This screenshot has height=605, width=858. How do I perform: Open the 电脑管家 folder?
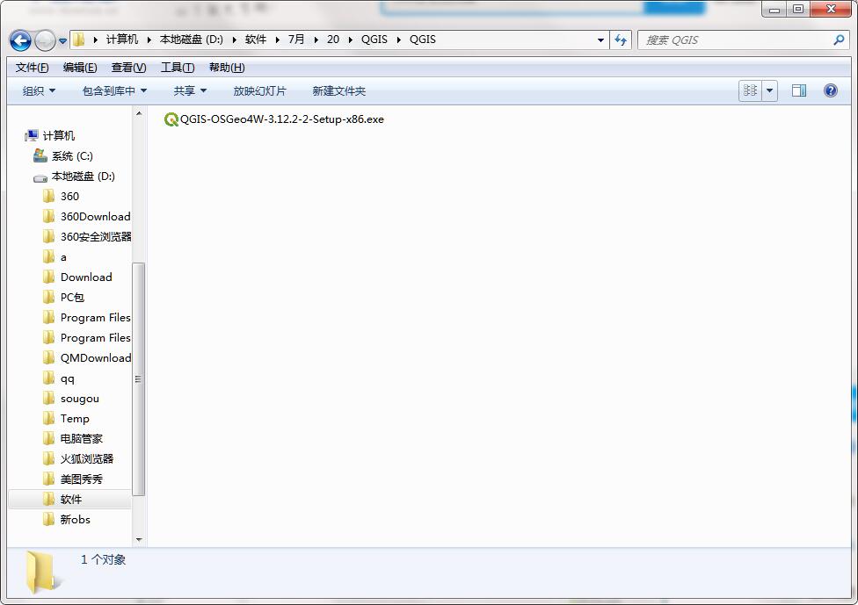82,439
